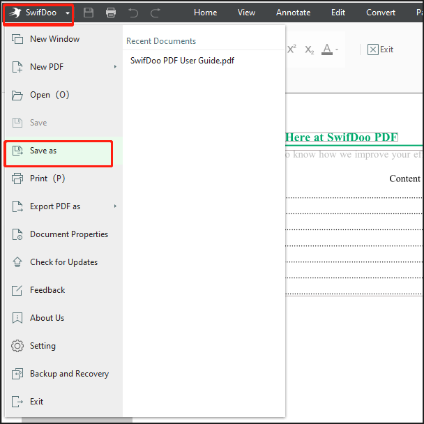Click the subscript X₂ icon
The image size is (424, 424).
(x=310, y=50)
